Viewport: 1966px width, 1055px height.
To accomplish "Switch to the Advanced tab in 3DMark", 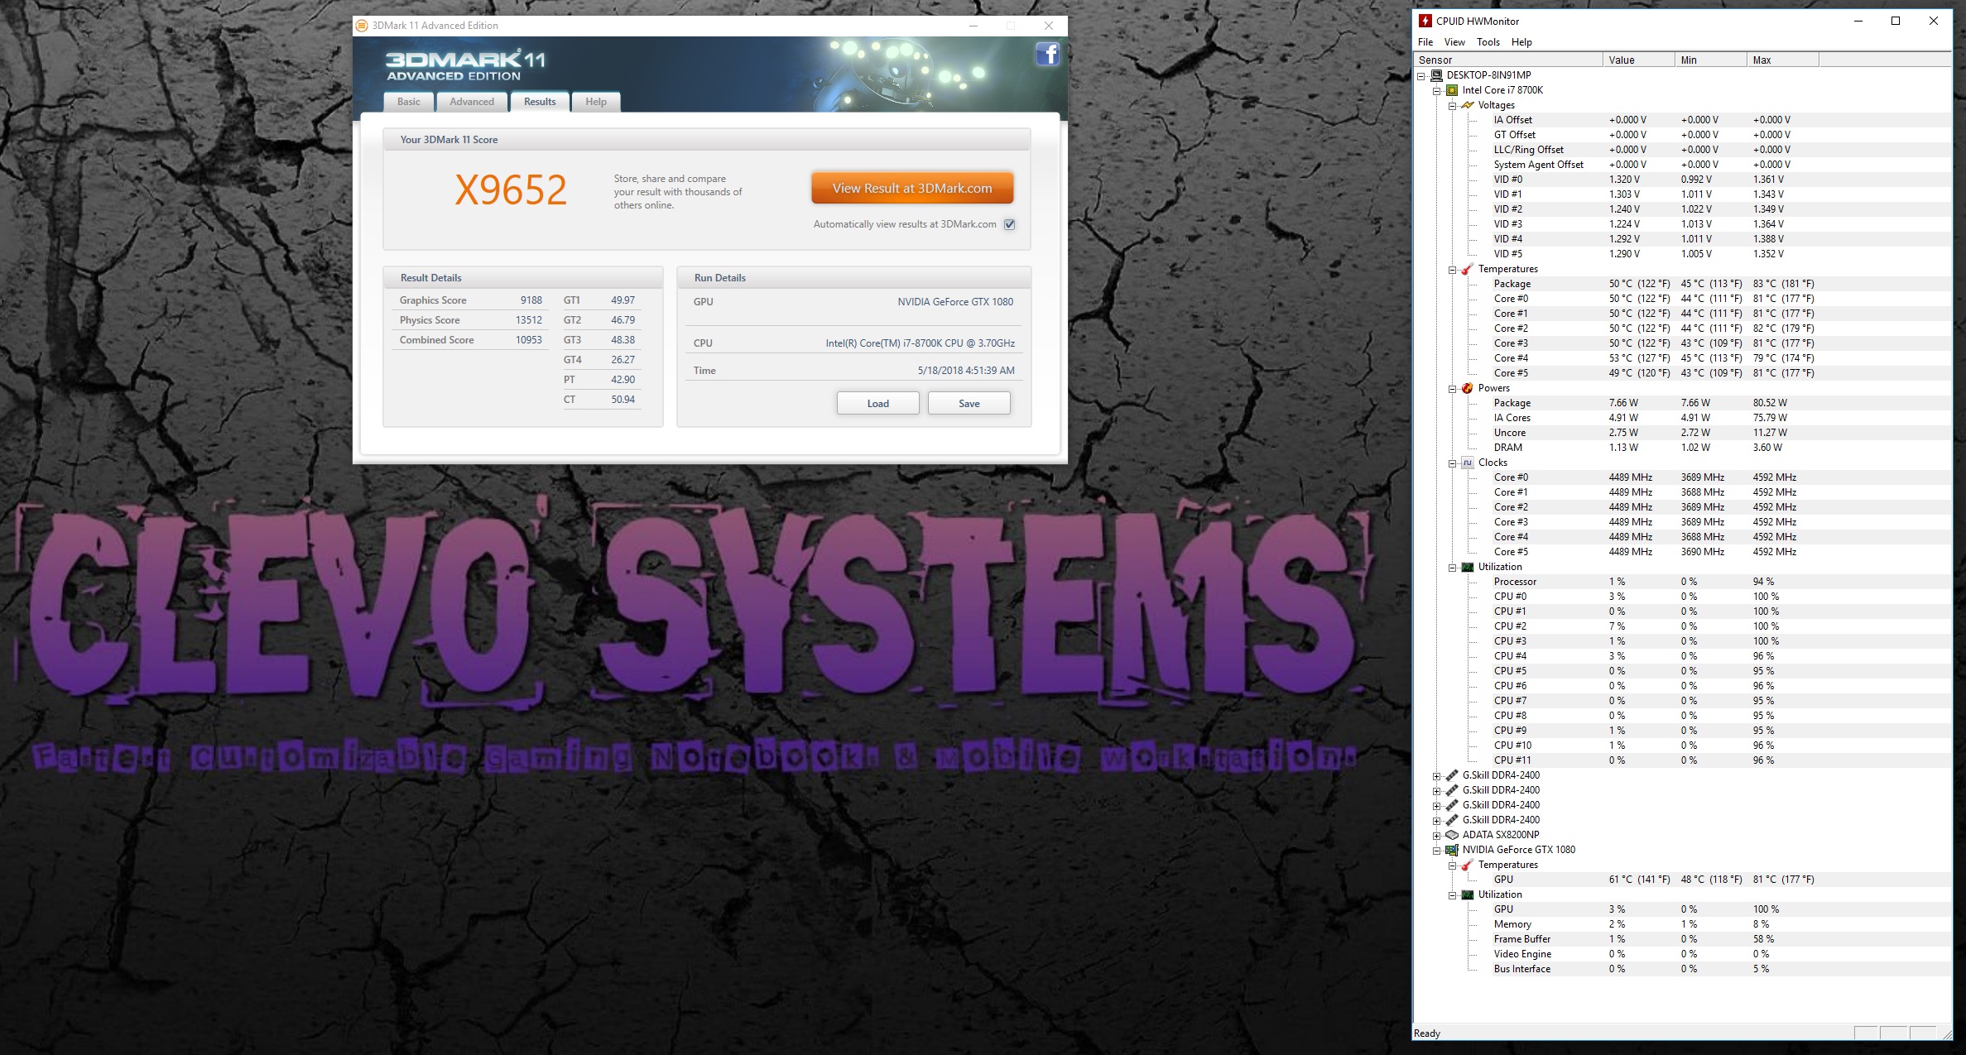I will (472, 102).
